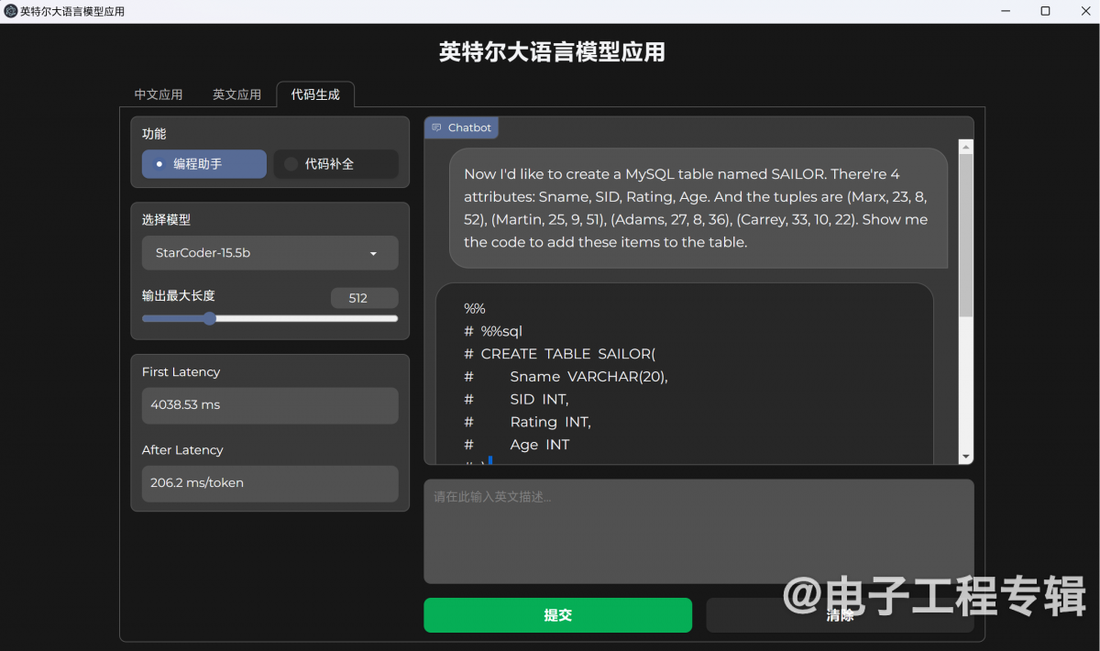Switch to the 英文应用 tab
This screenshot has height=651, width=1100.
[236, 94]
